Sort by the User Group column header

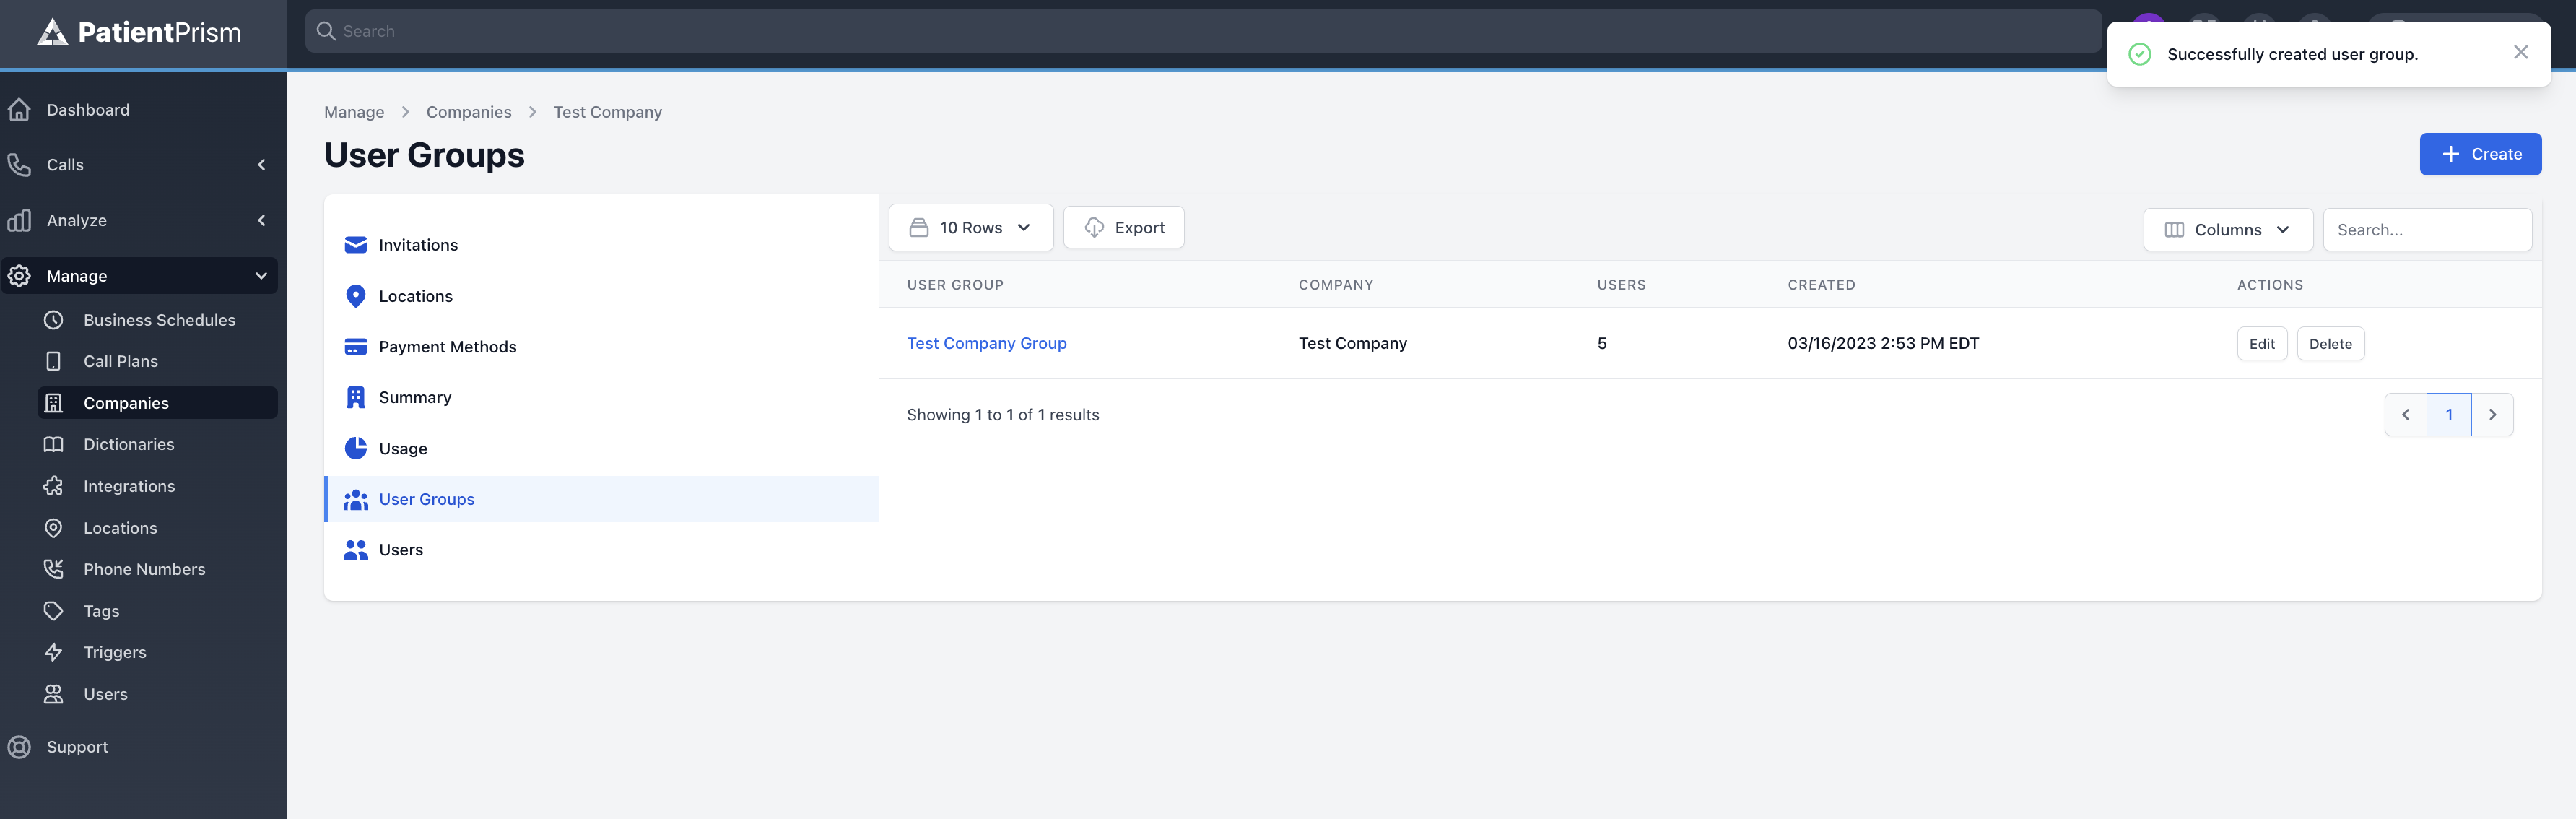(955, 285)
